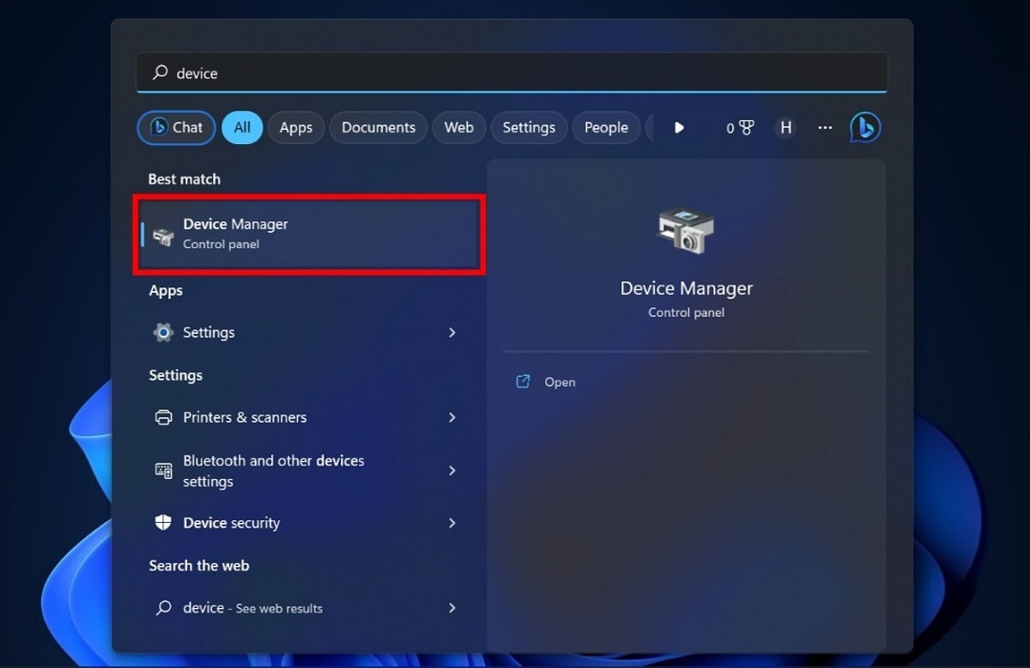Open the Chat filter

[x=175, y=126]
